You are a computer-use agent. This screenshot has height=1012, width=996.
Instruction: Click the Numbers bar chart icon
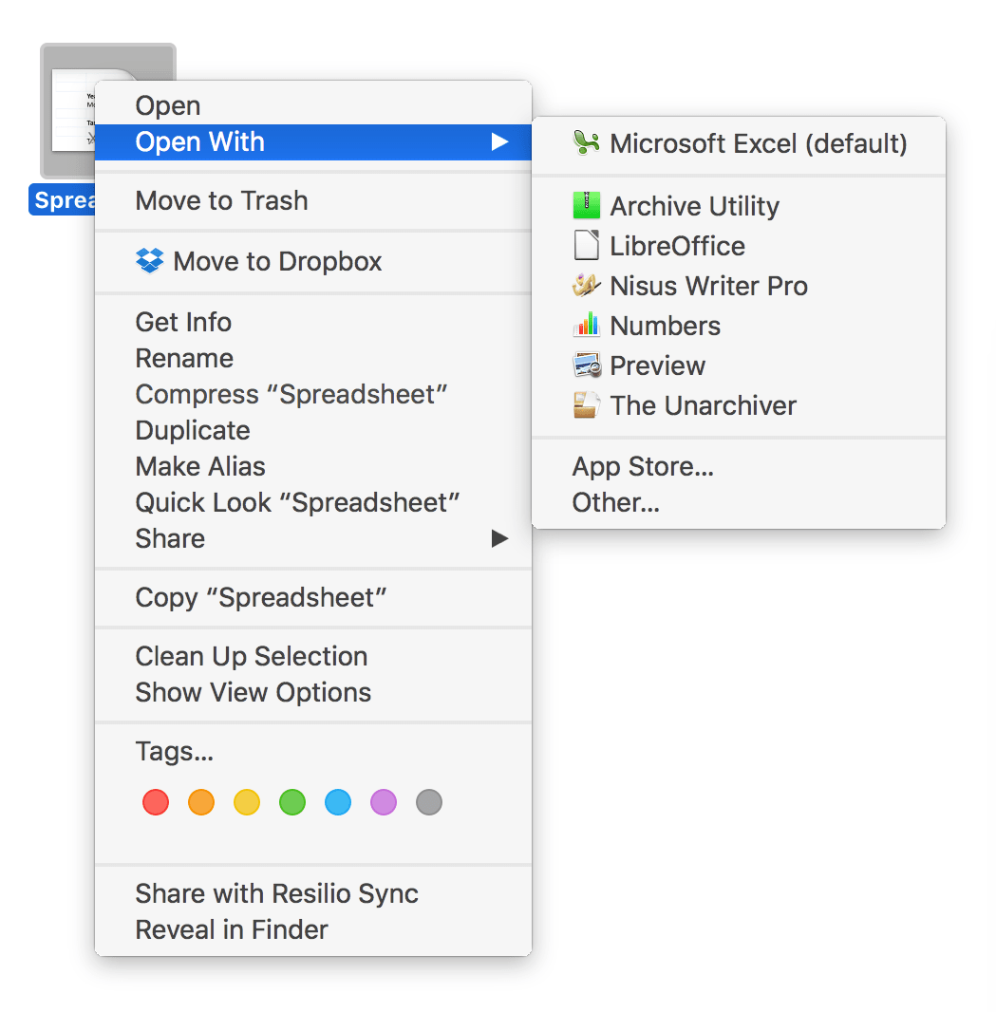[586, 326]
